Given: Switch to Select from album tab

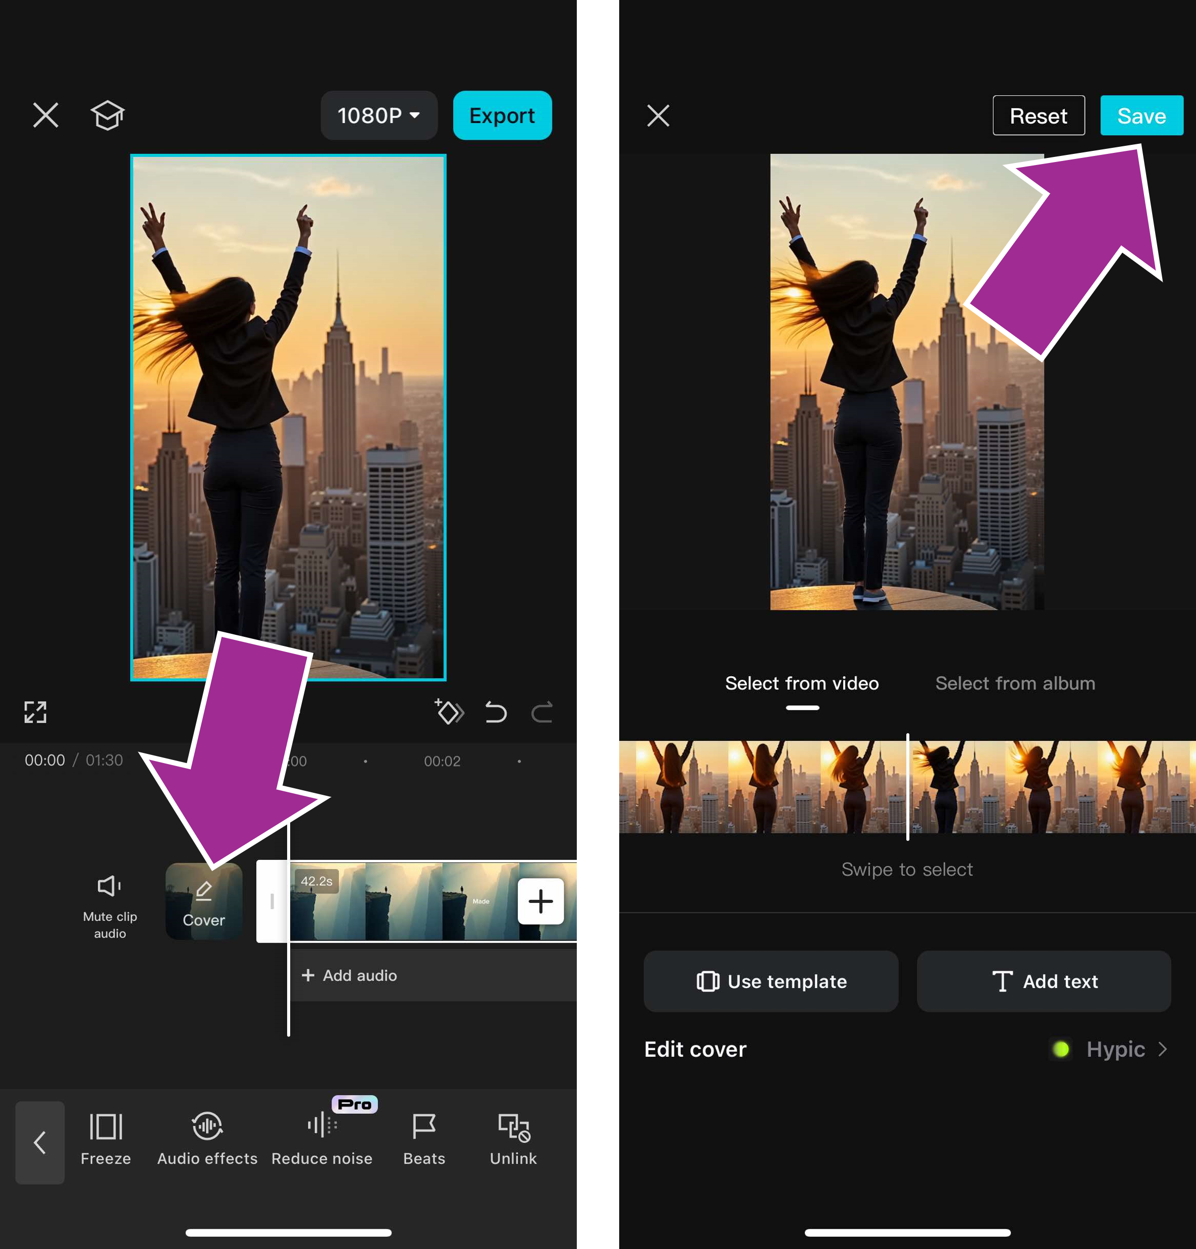Looking at the screenshot, I should (x=1014, y=683).
